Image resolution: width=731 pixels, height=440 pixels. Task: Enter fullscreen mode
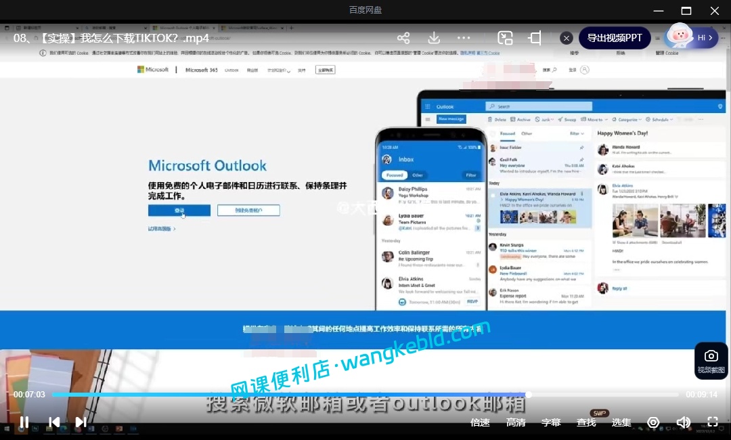pos(712,422)
